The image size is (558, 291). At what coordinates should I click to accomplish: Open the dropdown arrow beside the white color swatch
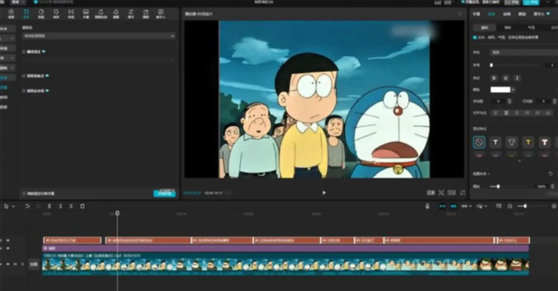[514, 89]
